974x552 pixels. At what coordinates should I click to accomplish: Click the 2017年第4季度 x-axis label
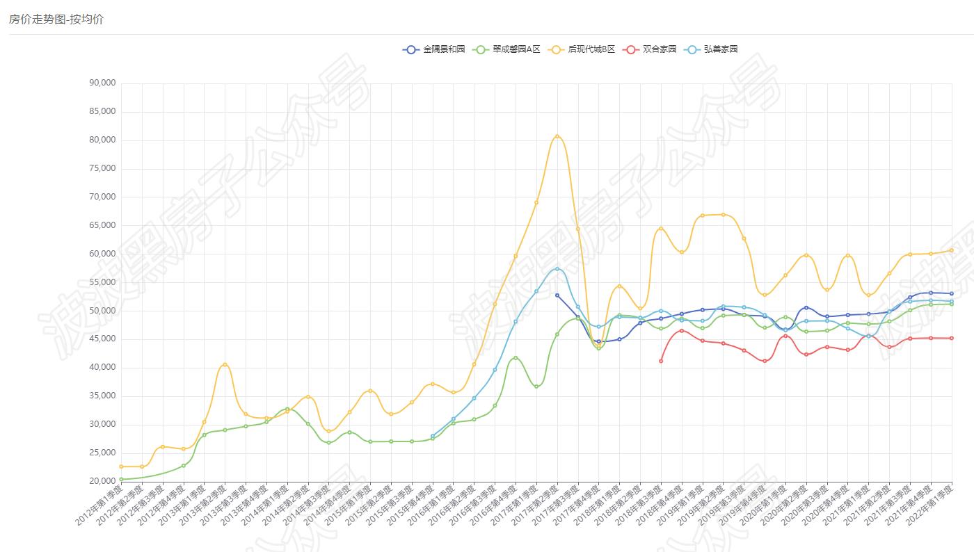coord(577,505)
